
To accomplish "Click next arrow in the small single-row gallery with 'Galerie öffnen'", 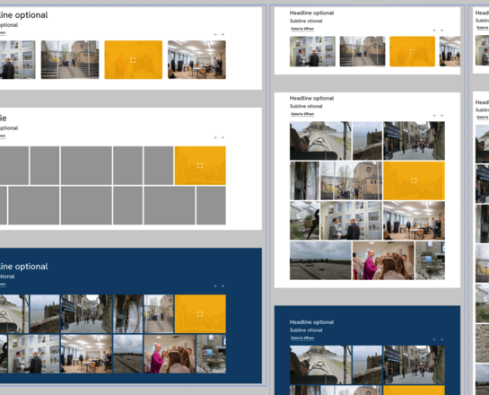I will click(x=441, y=31).
